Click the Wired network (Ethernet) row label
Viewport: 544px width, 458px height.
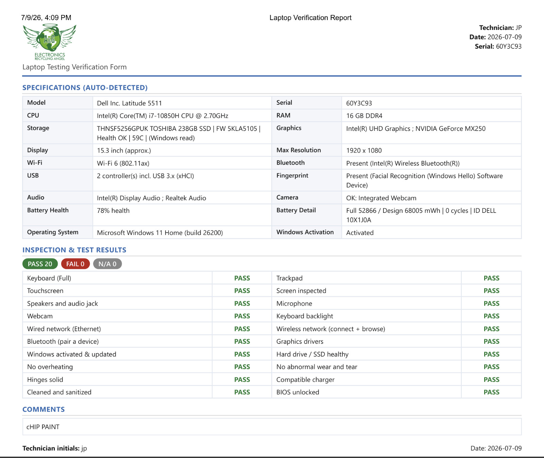click(x=64, y=329)
